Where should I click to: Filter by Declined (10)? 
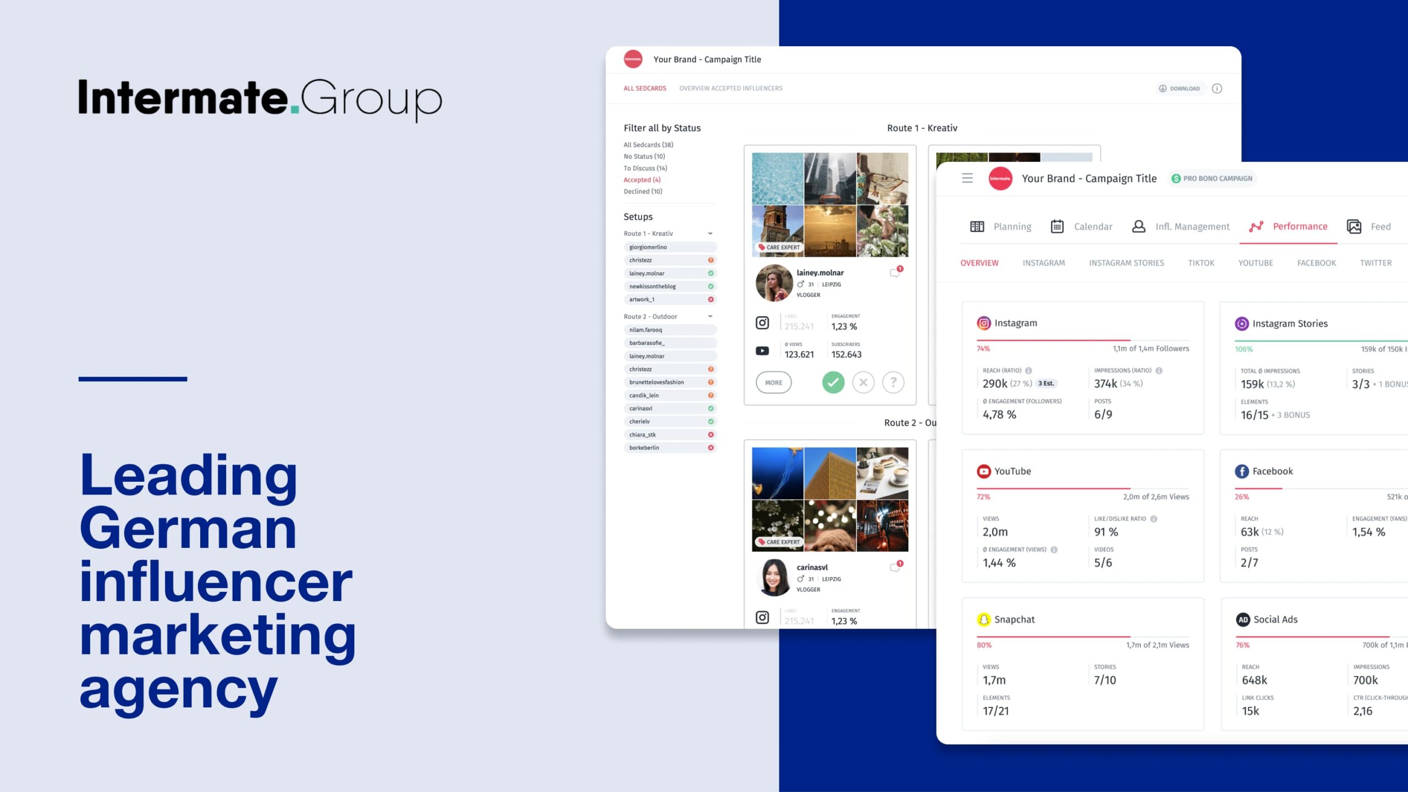click(x=643, y=191)
